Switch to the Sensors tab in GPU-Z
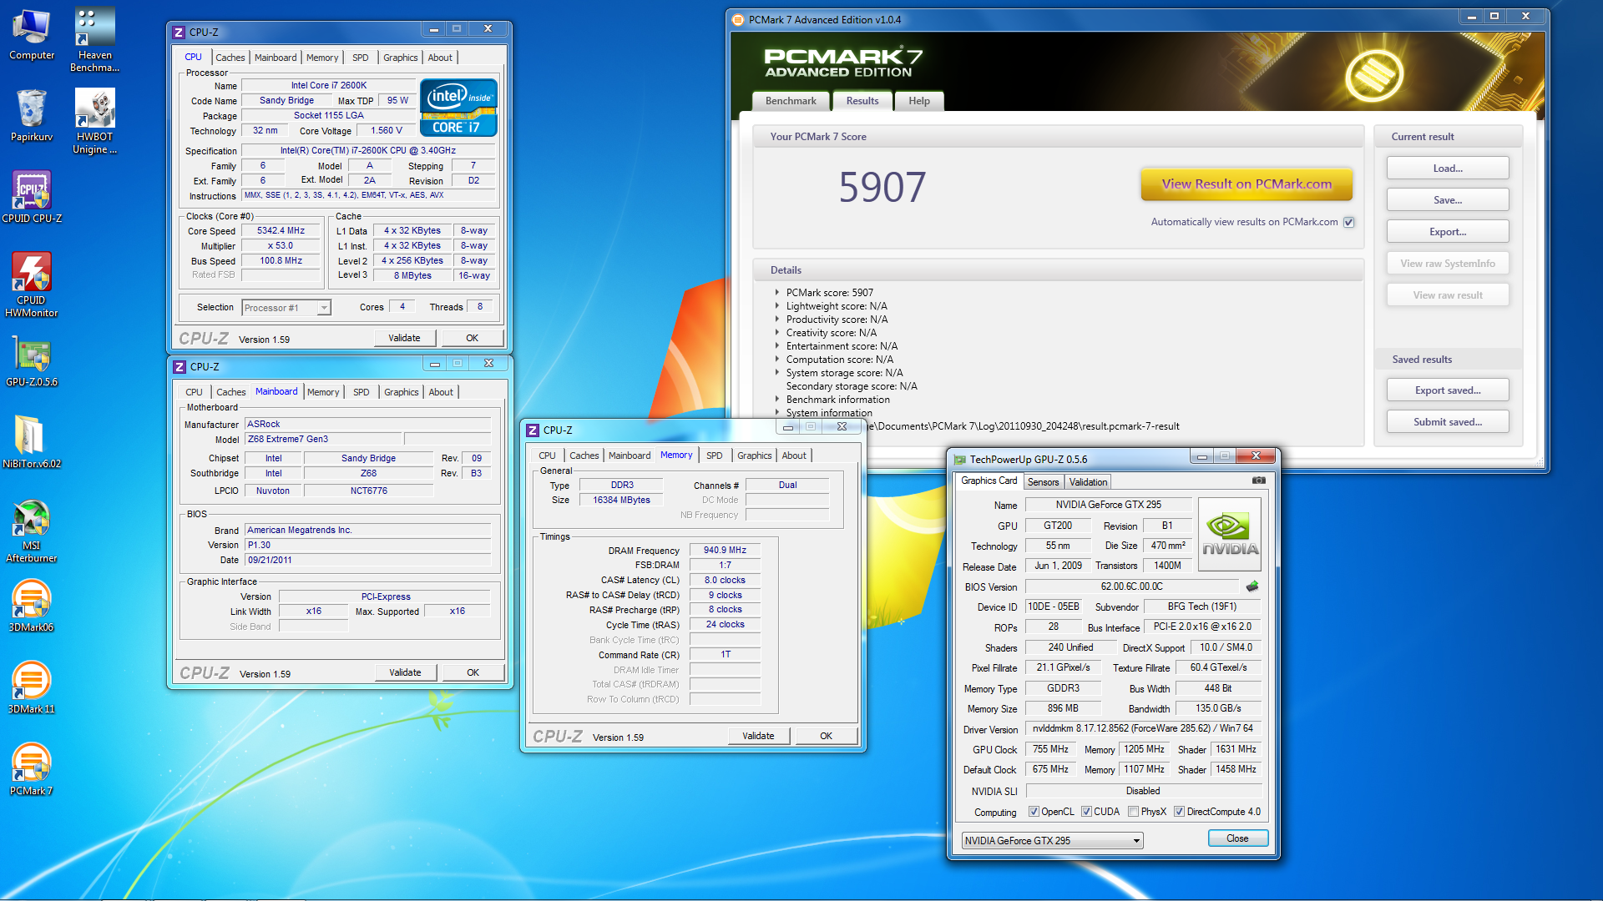The height and width of the screenshot is (901, 1603). [x=1043, y=482]
